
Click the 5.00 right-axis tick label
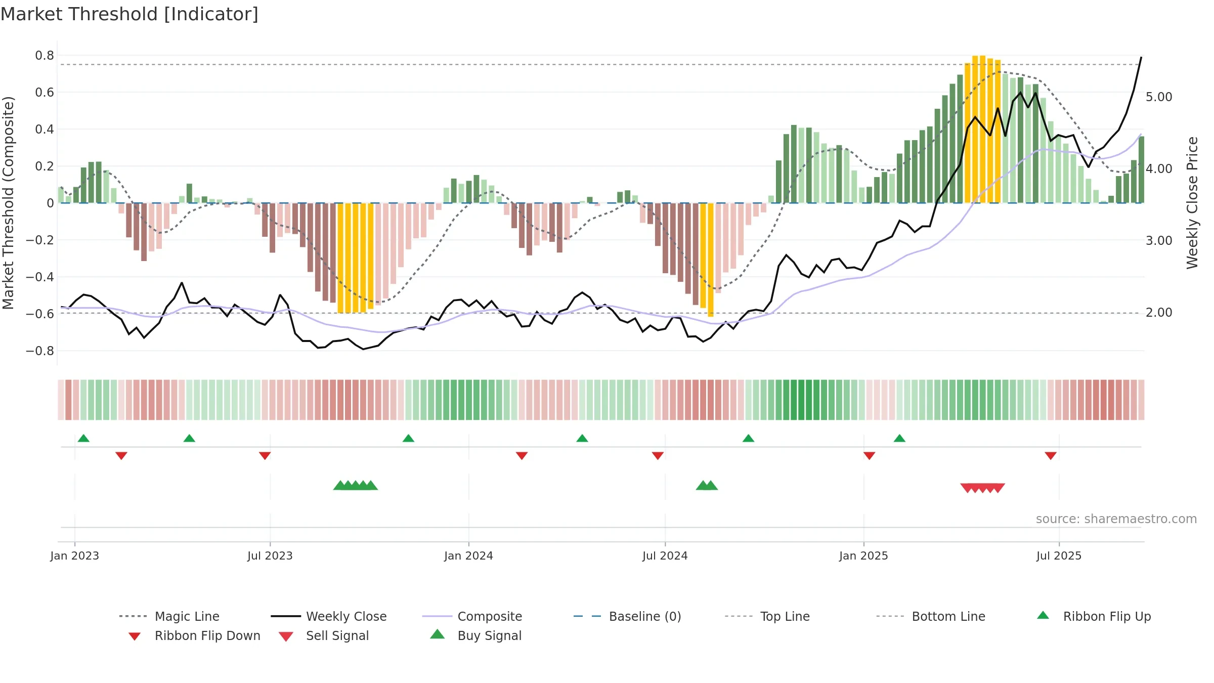point(1159,97)
